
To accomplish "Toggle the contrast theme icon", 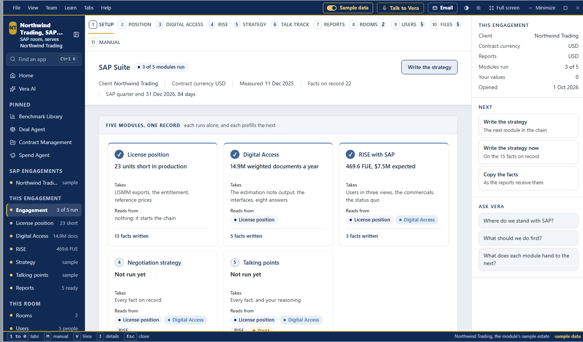I will pos(466,8).
